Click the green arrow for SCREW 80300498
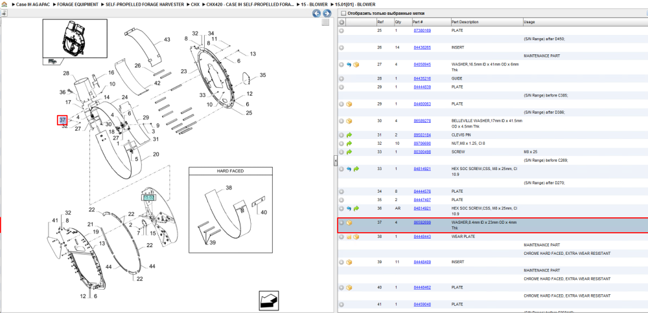Viewport: 648px width, 313px height. (x=349, y=152)
